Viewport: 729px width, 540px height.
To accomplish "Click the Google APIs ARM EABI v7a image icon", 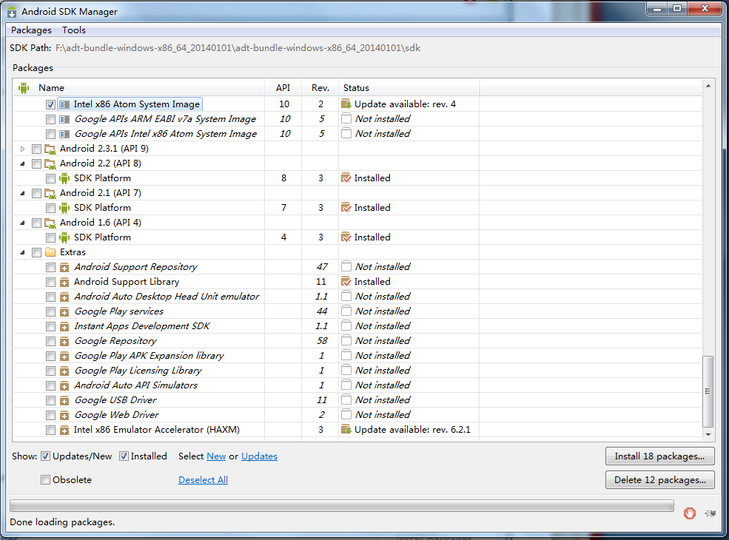I will [64, 119].
